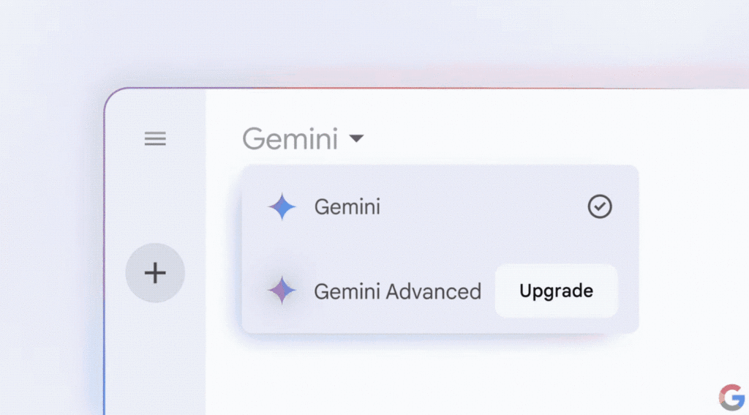Click empty sidebar area below the plus button
The height and width of the screenshot is (415, 749).
pos(155,359)
